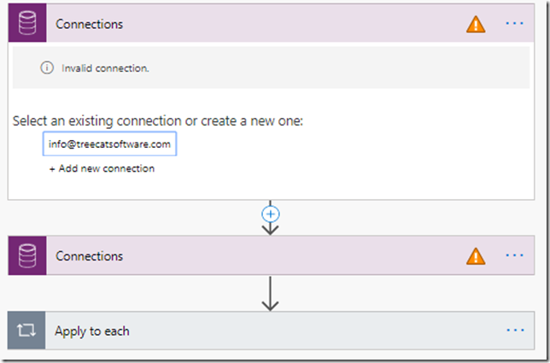Click the Apply to each title text
The image size is (550, 363).
click(92, 331)
